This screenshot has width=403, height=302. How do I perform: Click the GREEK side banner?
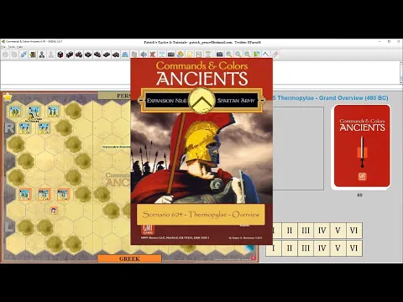pos(129,258)
